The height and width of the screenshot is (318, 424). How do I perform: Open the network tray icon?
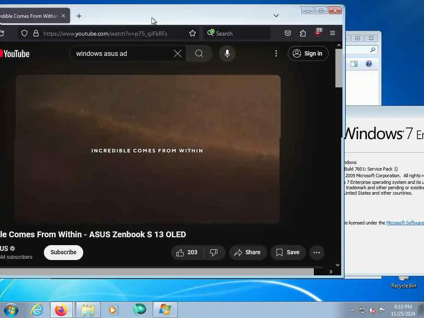(362, 311)
